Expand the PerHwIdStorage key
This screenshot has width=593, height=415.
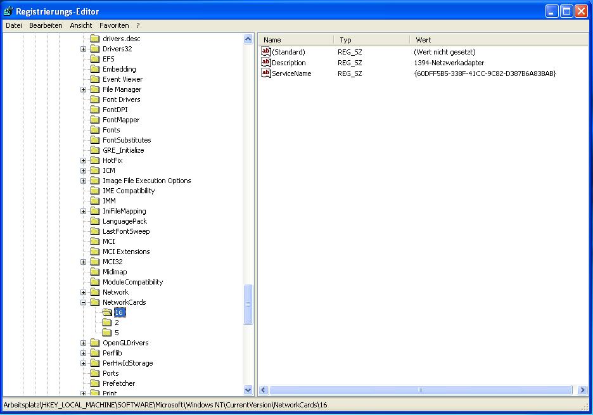pos(83,363)
